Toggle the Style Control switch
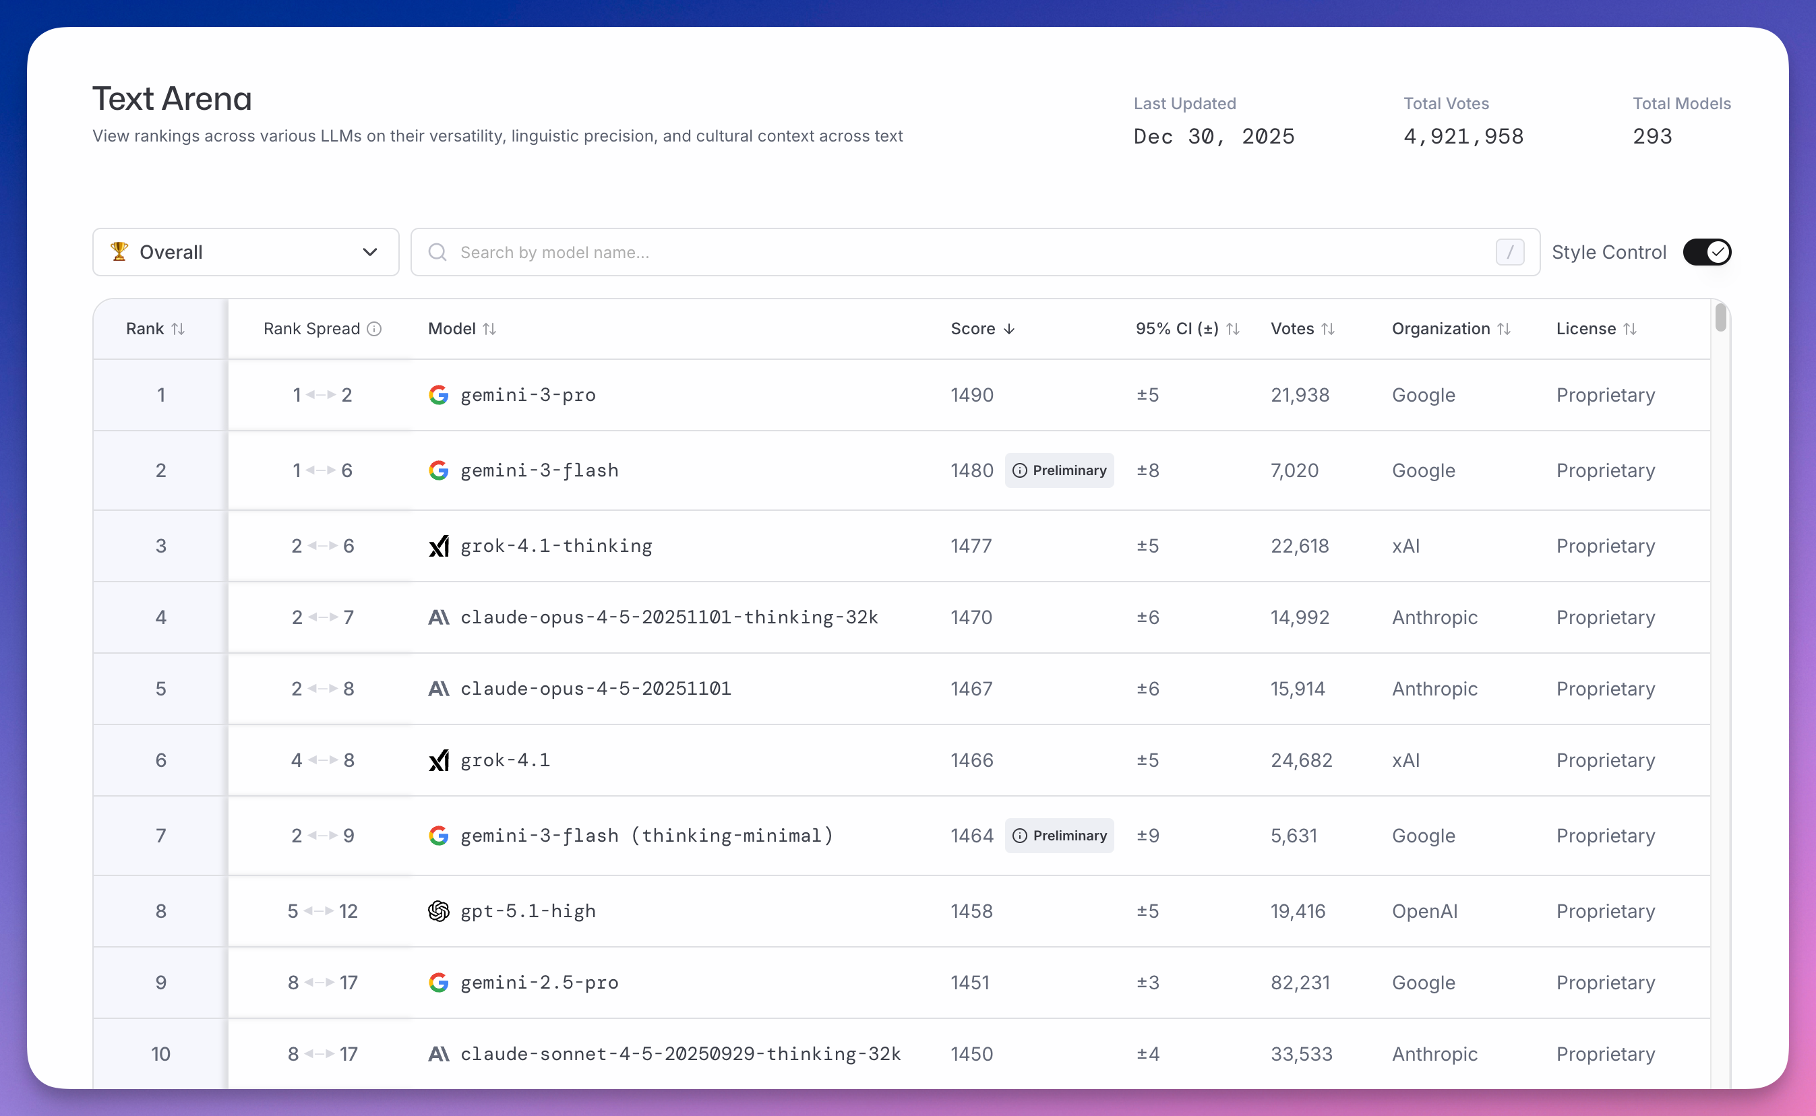Image resolution: width=1816 pixels, height=1116 pixels. pyautogui.click(x=1706, y=253)
